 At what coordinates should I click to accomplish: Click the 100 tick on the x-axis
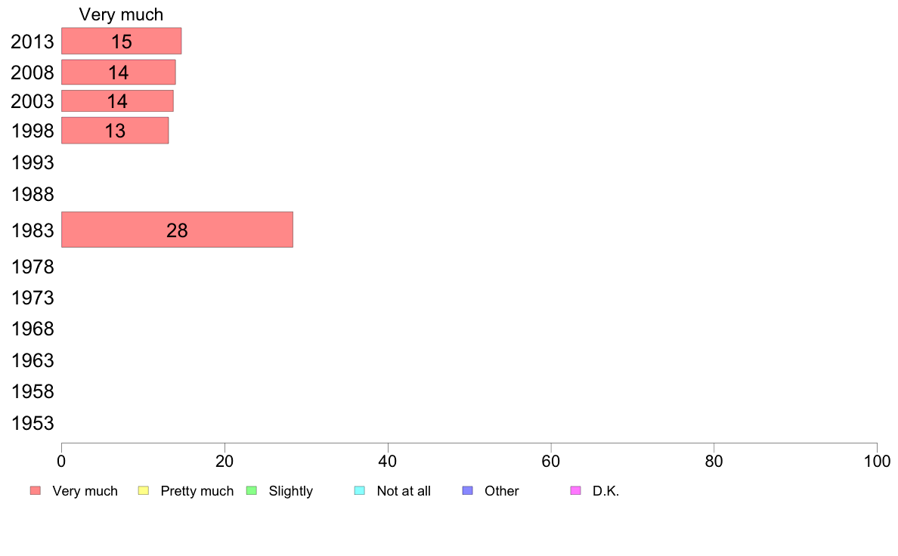click(x=877, y=461)
